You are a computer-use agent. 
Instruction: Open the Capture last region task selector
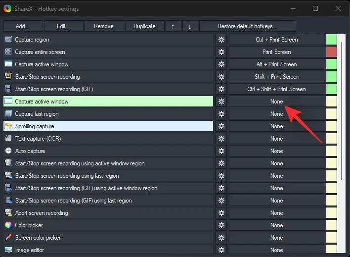[x=108, y=114]
